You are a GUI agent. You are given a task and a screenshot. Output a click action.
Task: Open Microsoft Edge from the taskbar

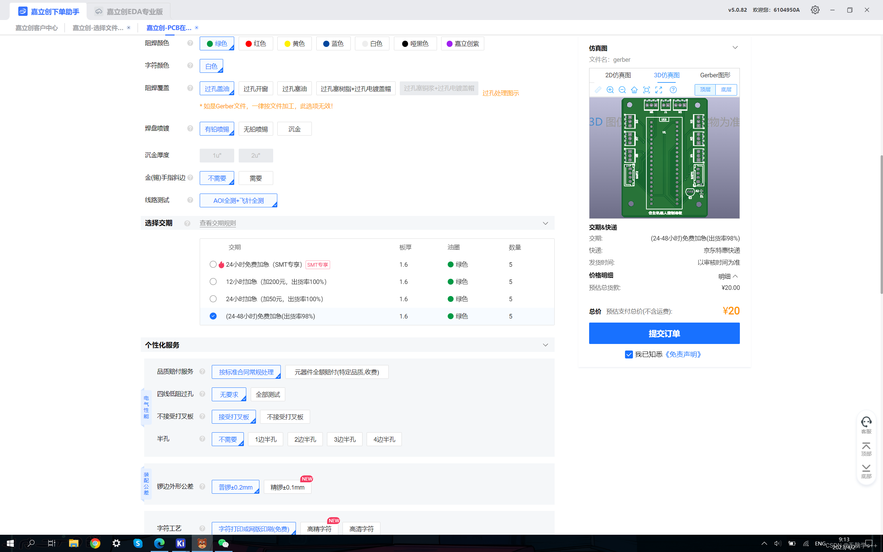point(159,543)
